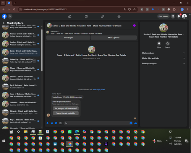This screenshot has width=191, height=153.
Task: Open Magui's Marketplace chat
Action: (20, 69)
